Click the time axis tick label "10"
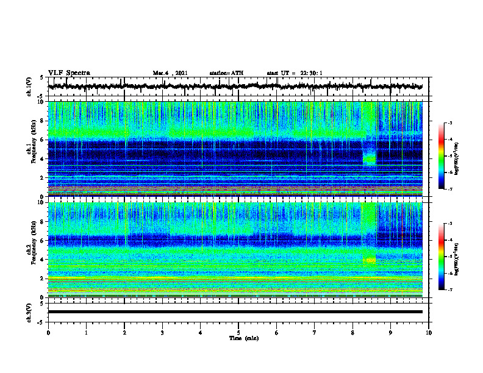This screenshot has width=483, height=373. tap(429, 333)
